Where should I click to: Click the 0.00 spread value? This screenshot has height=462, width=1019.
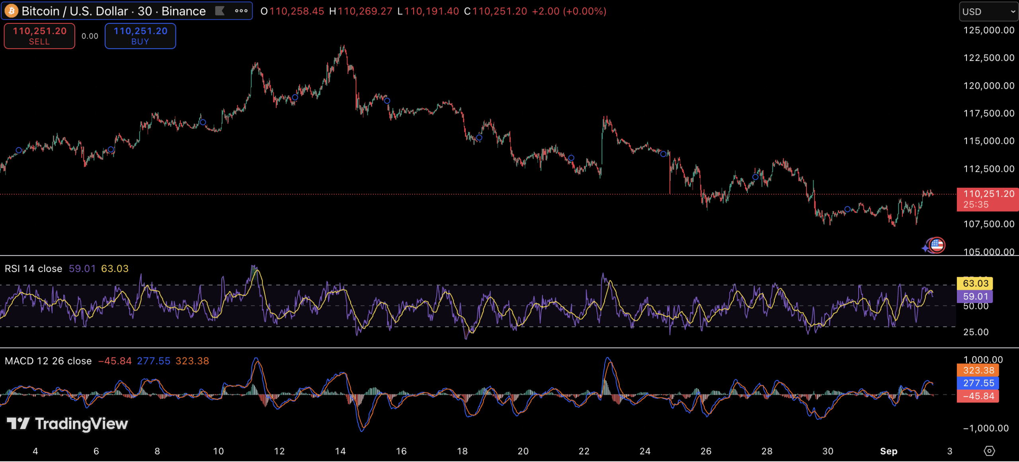pos(90,36)
